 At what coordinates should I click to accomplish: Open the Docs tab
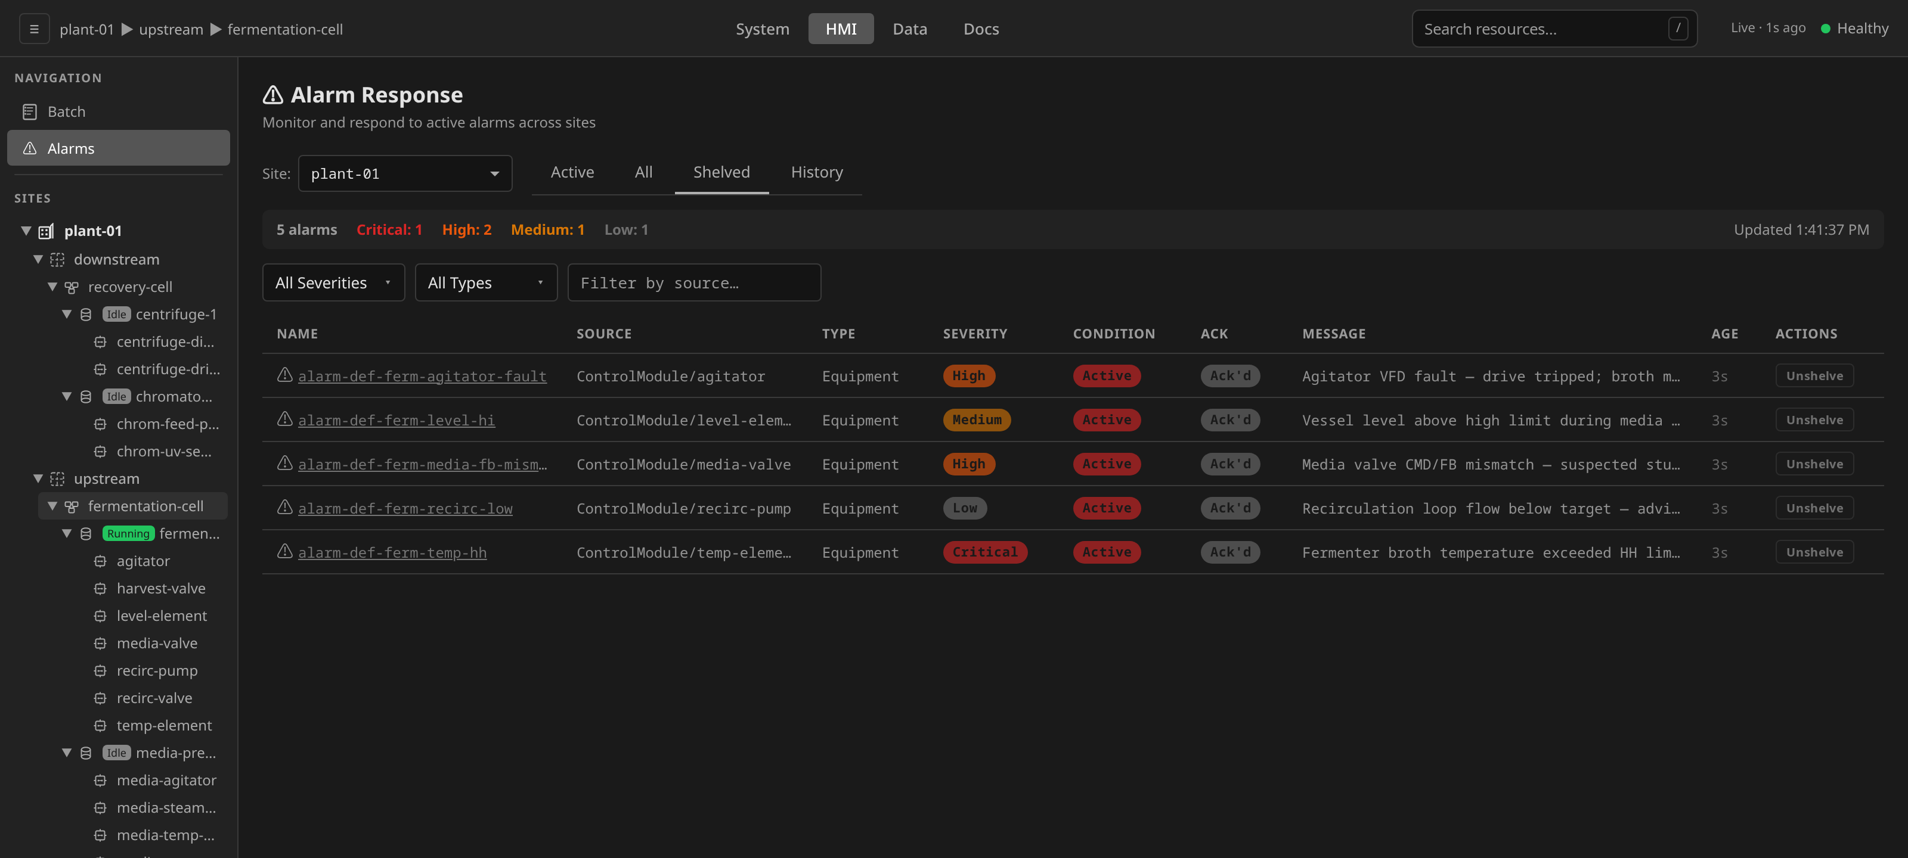tap(981, 29)
